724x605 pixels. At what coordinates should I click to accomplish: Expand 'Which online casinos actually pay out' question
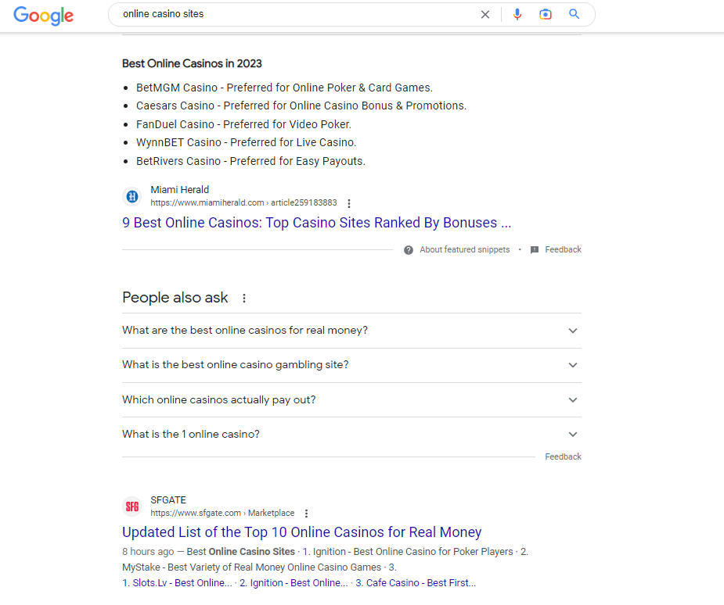click(x=351, y=399)
